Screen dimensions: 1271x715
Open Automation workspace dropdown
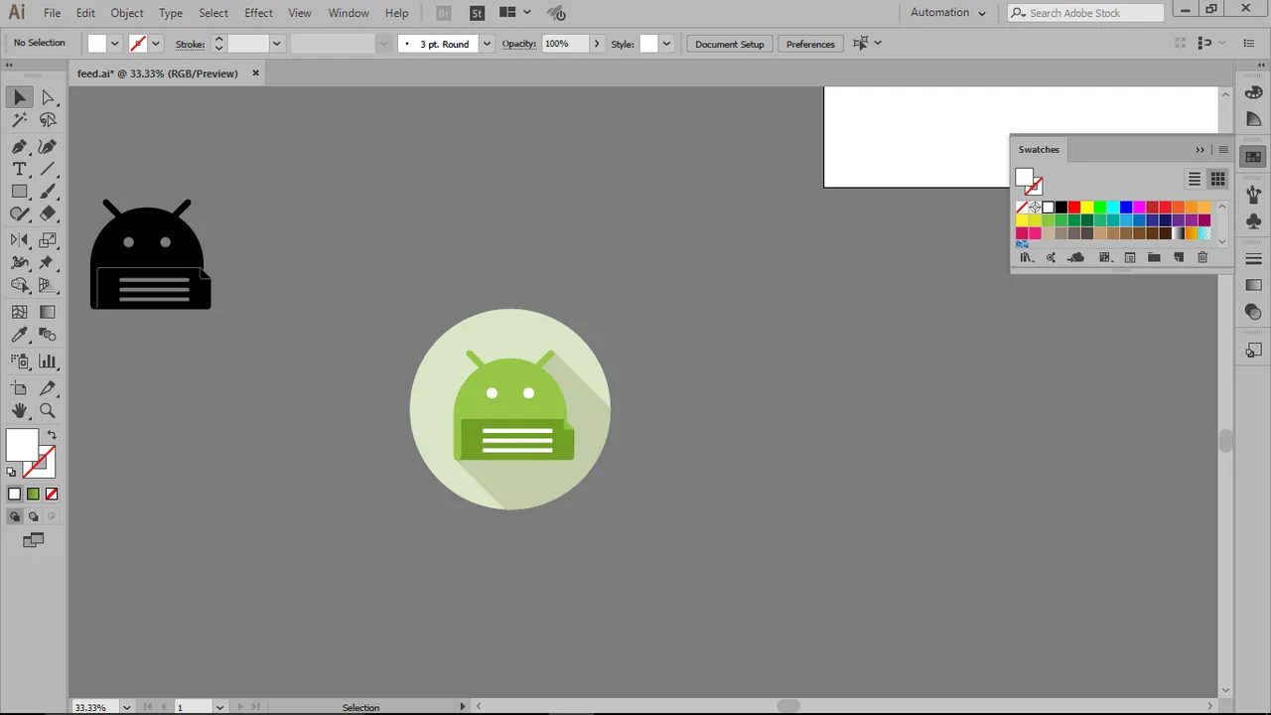pos(947,13)
